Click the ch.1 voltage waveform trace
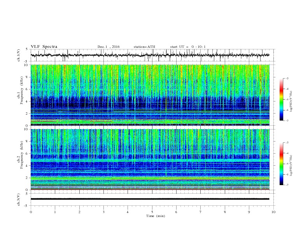 tap(150, 55)
